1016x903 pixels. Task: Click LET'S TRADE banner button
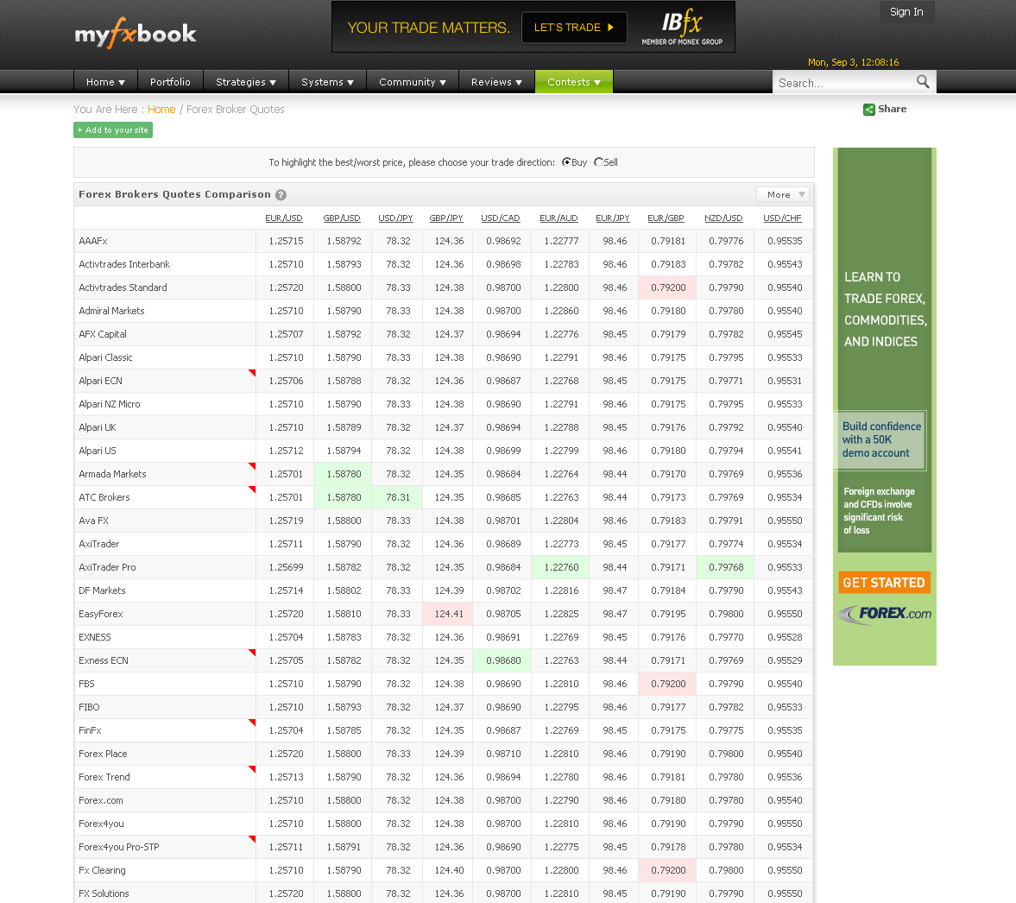[574, 28]
